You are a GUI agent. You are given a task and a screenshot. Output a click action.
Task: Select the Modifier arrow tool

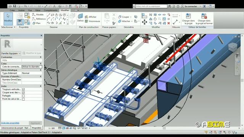tap(8, 19)
